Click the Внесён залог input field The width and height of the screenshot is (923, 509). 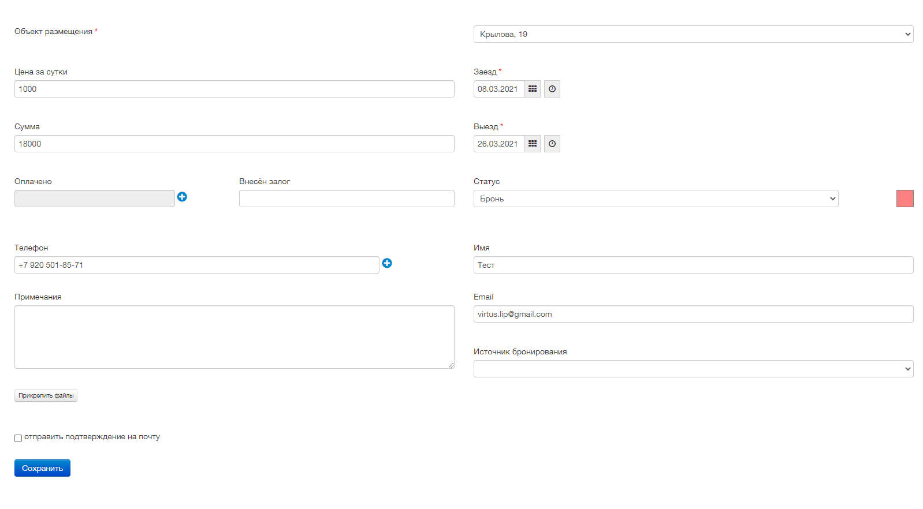[347, 199]
